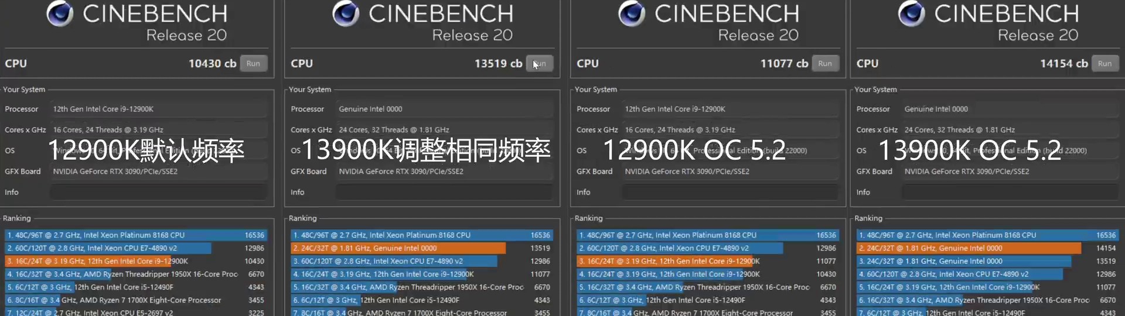
Task: Click 24 Cores, 32 Threads field in 14154 cb window
Action: point(1010,130)
